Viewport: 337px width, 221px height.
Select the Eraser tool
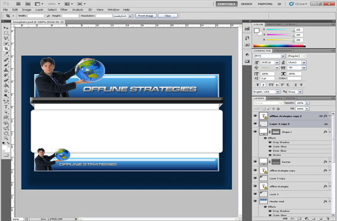coord(6,80)
